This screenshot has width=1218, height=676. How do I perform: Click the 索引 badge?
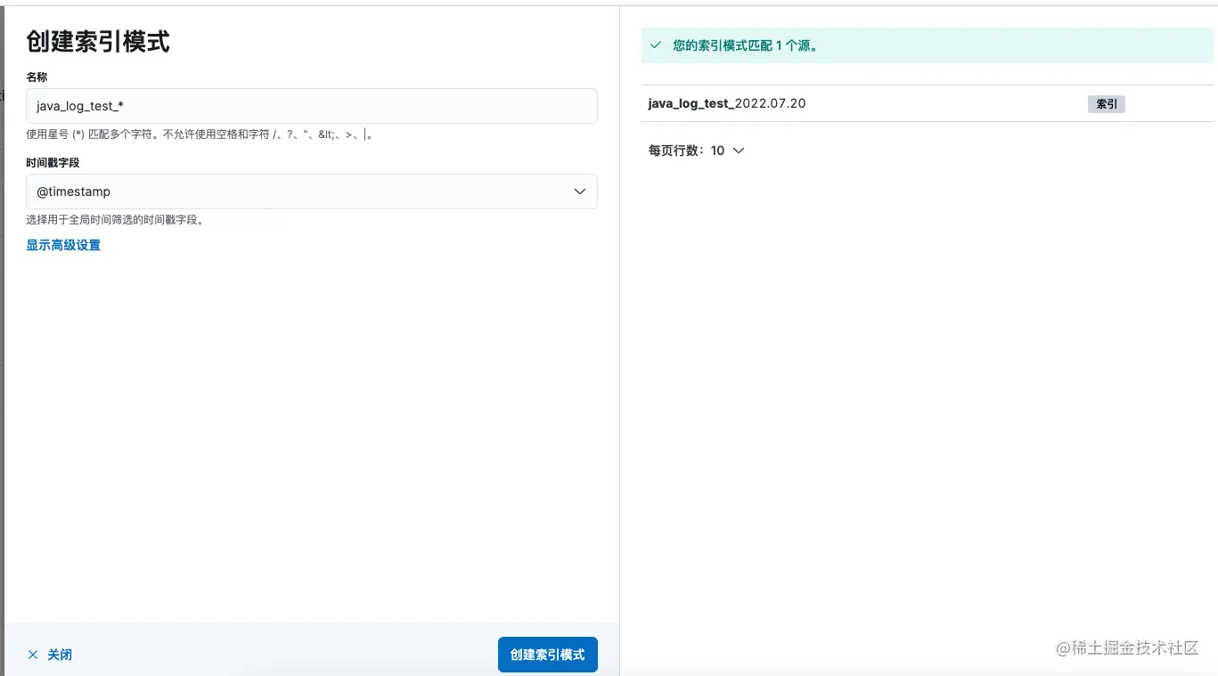(x=1107, y=104)
